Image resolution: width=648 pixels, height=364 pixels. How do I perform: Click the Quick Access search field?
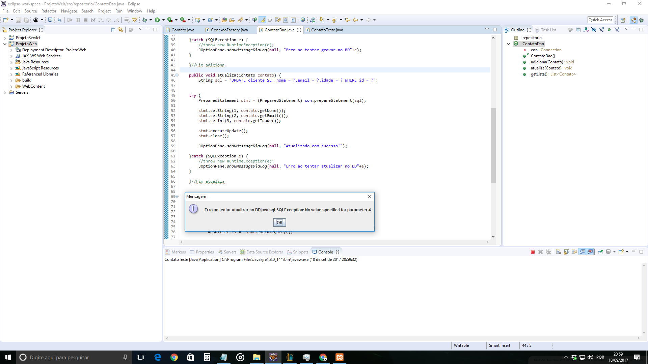point(600,20)
